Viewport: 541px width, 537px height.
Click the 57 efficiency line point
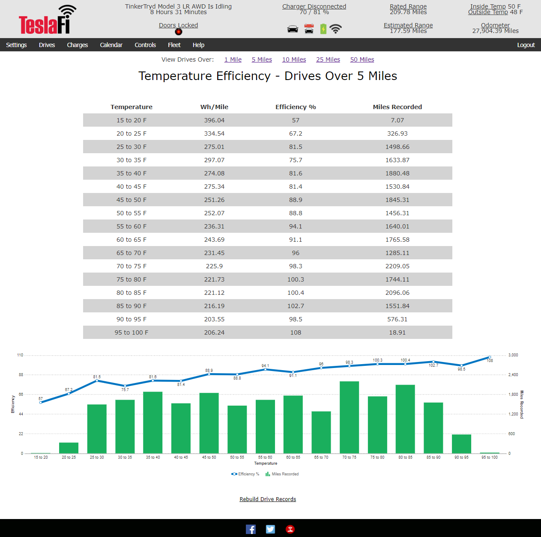tap(41, 402)
